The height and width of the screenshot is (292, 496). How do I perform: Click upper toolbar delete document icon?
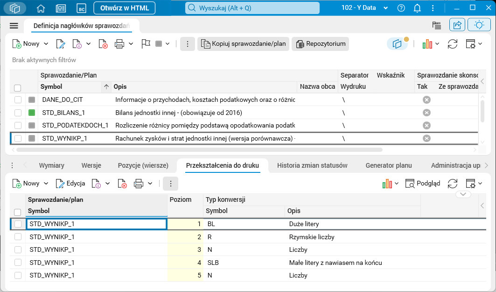pos(103,44)
